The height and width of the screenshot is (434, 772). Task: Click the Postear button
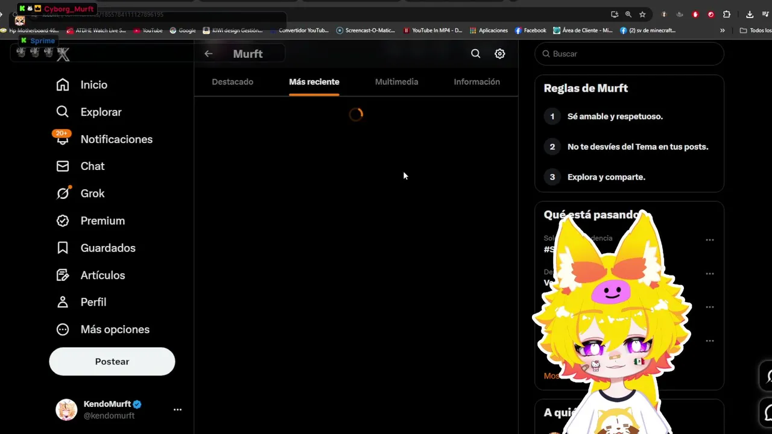pos(112,362)
